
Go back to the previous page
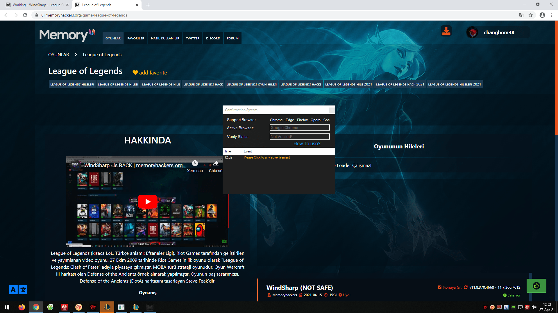(x=6, y=15)
